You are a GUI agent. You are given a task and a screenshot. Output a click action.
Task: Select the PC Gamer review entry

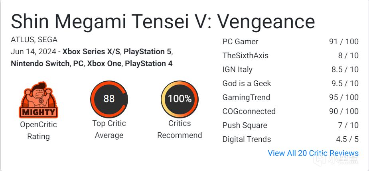click(290, 41)
